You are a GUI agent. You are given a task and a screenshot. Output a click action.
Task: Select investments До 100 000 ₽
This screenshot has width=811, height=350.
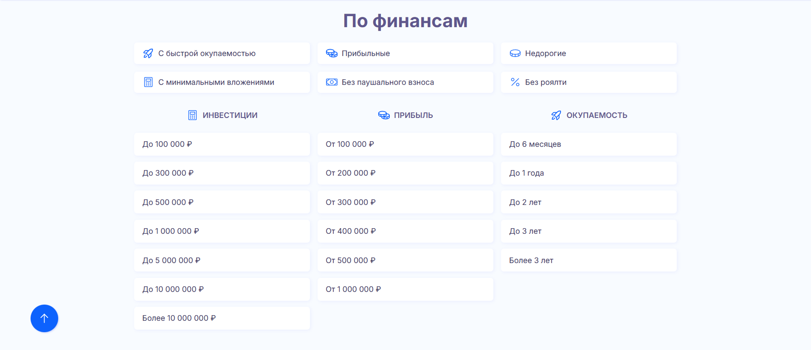click(222, 144)
